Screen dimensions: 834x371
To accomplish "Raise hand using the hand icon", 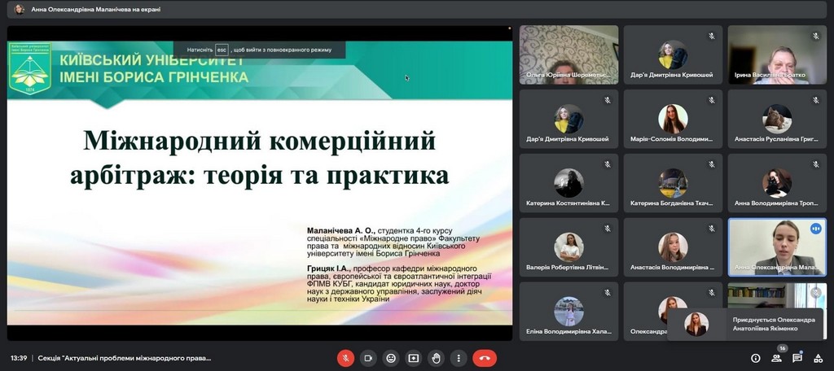I will click(x=437, y=358).
